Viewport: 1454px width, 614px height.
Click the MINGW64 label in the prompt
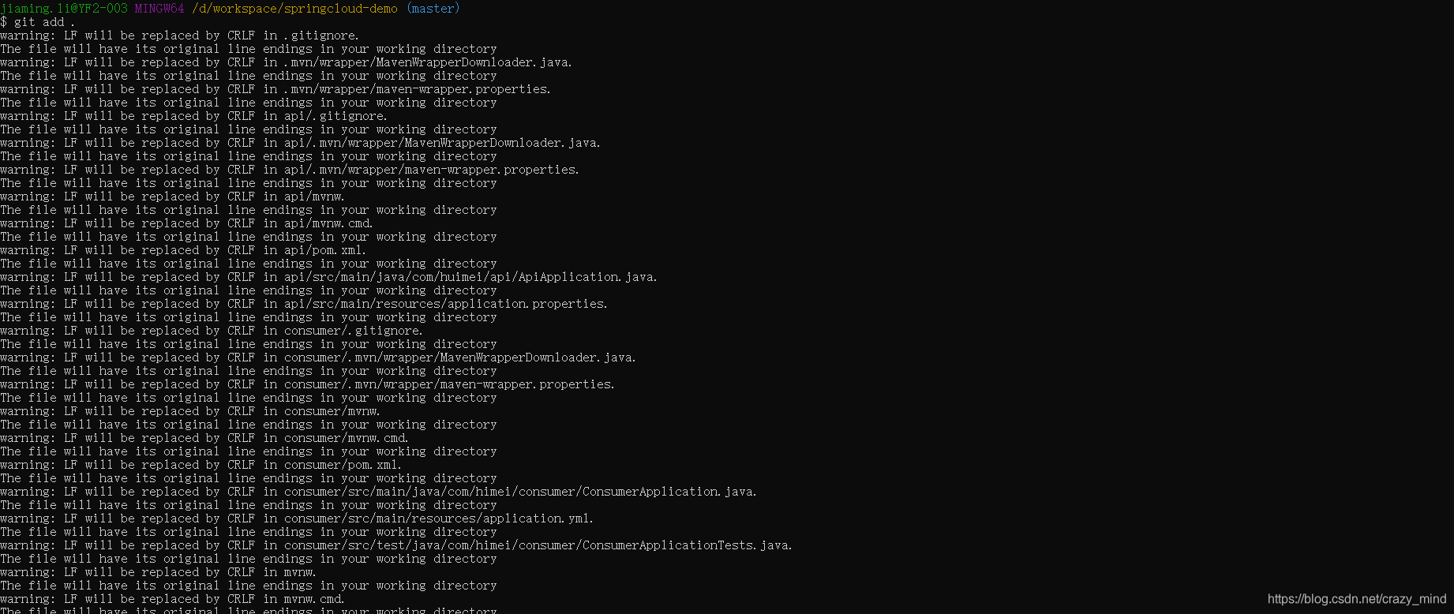click(159, 9)
